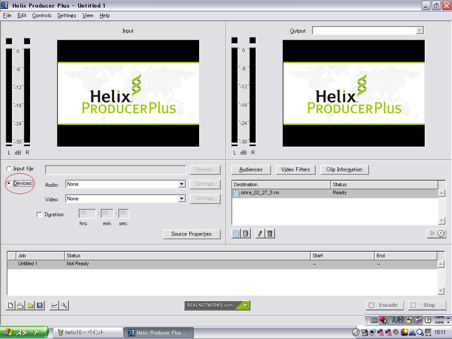
Task: Open Clip Information
Action: pos(344,170)
